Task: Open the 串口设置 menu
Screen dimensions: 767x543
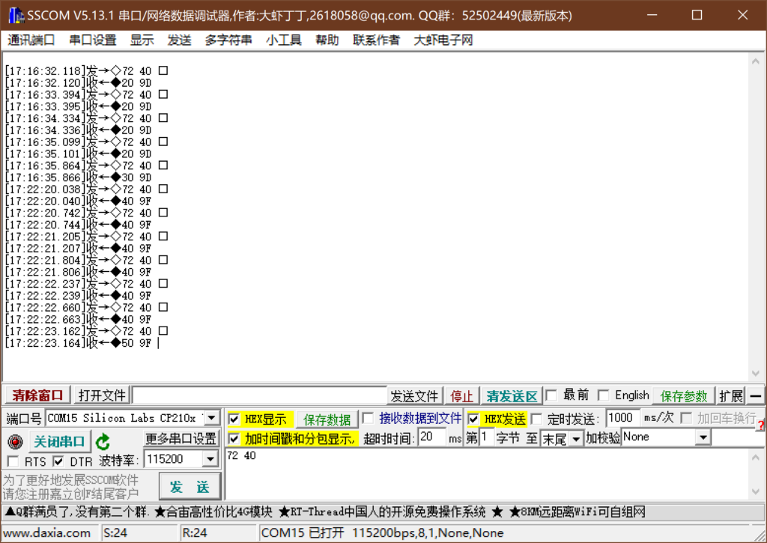Action: click(93, 40)
